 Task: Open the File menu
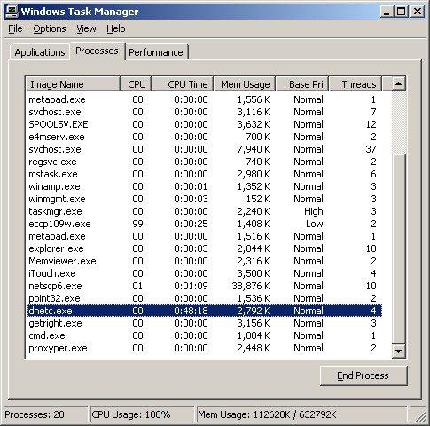click(x=15, y=28)
